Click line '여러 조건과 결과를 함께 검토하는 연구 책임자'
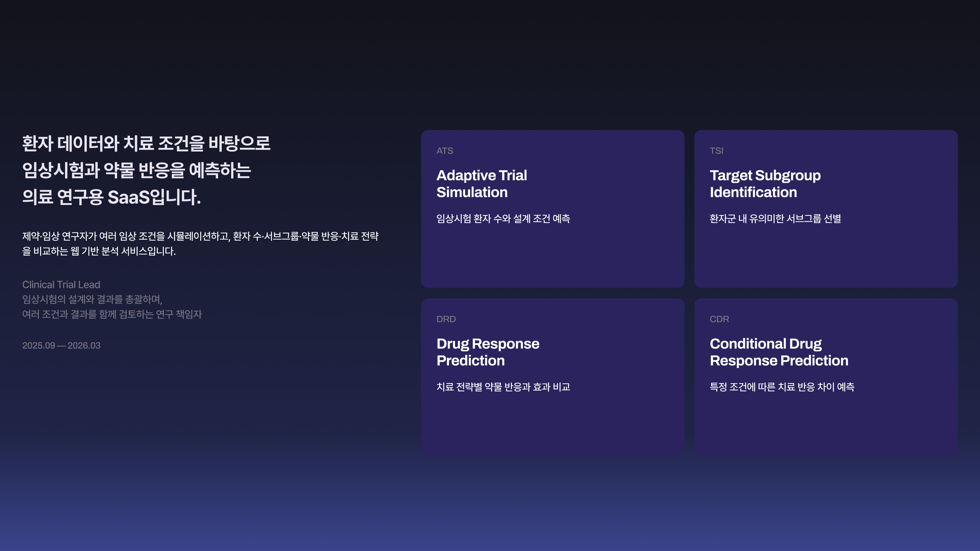Image resolution: width=980 pixels, height=551 pixels. (x=112, y=315)
